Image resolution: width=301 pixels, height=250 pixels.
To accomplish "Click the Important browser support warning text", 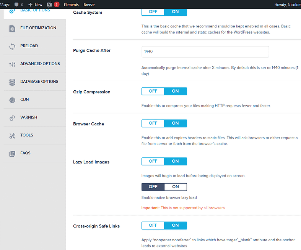I will 184,208.
